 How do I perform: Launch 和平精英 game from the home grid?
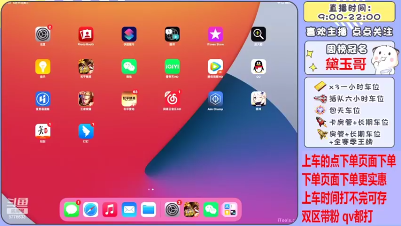[86, 67]
